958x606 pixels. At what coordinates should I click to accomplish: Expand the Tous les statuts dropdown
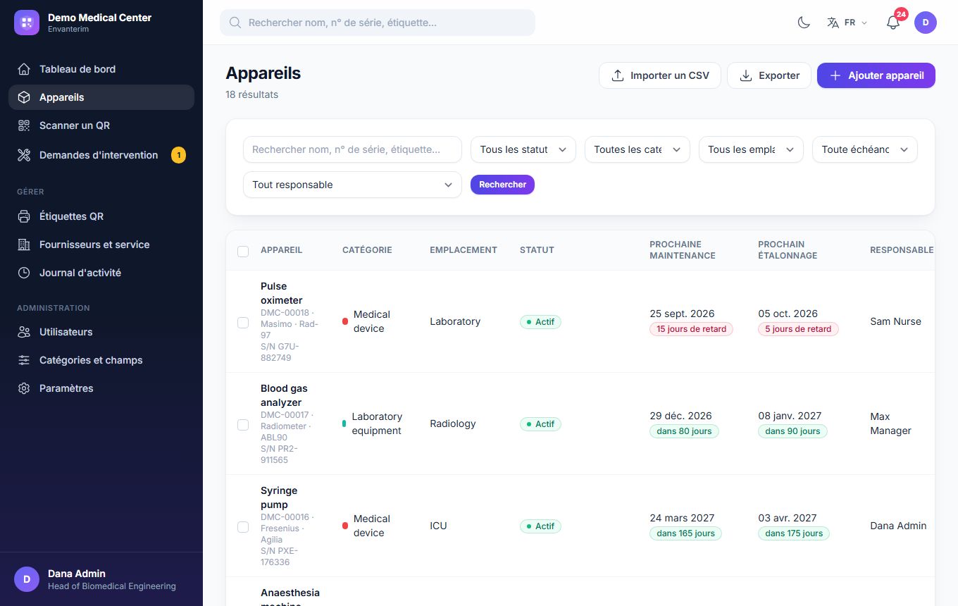tap(523, 149)
